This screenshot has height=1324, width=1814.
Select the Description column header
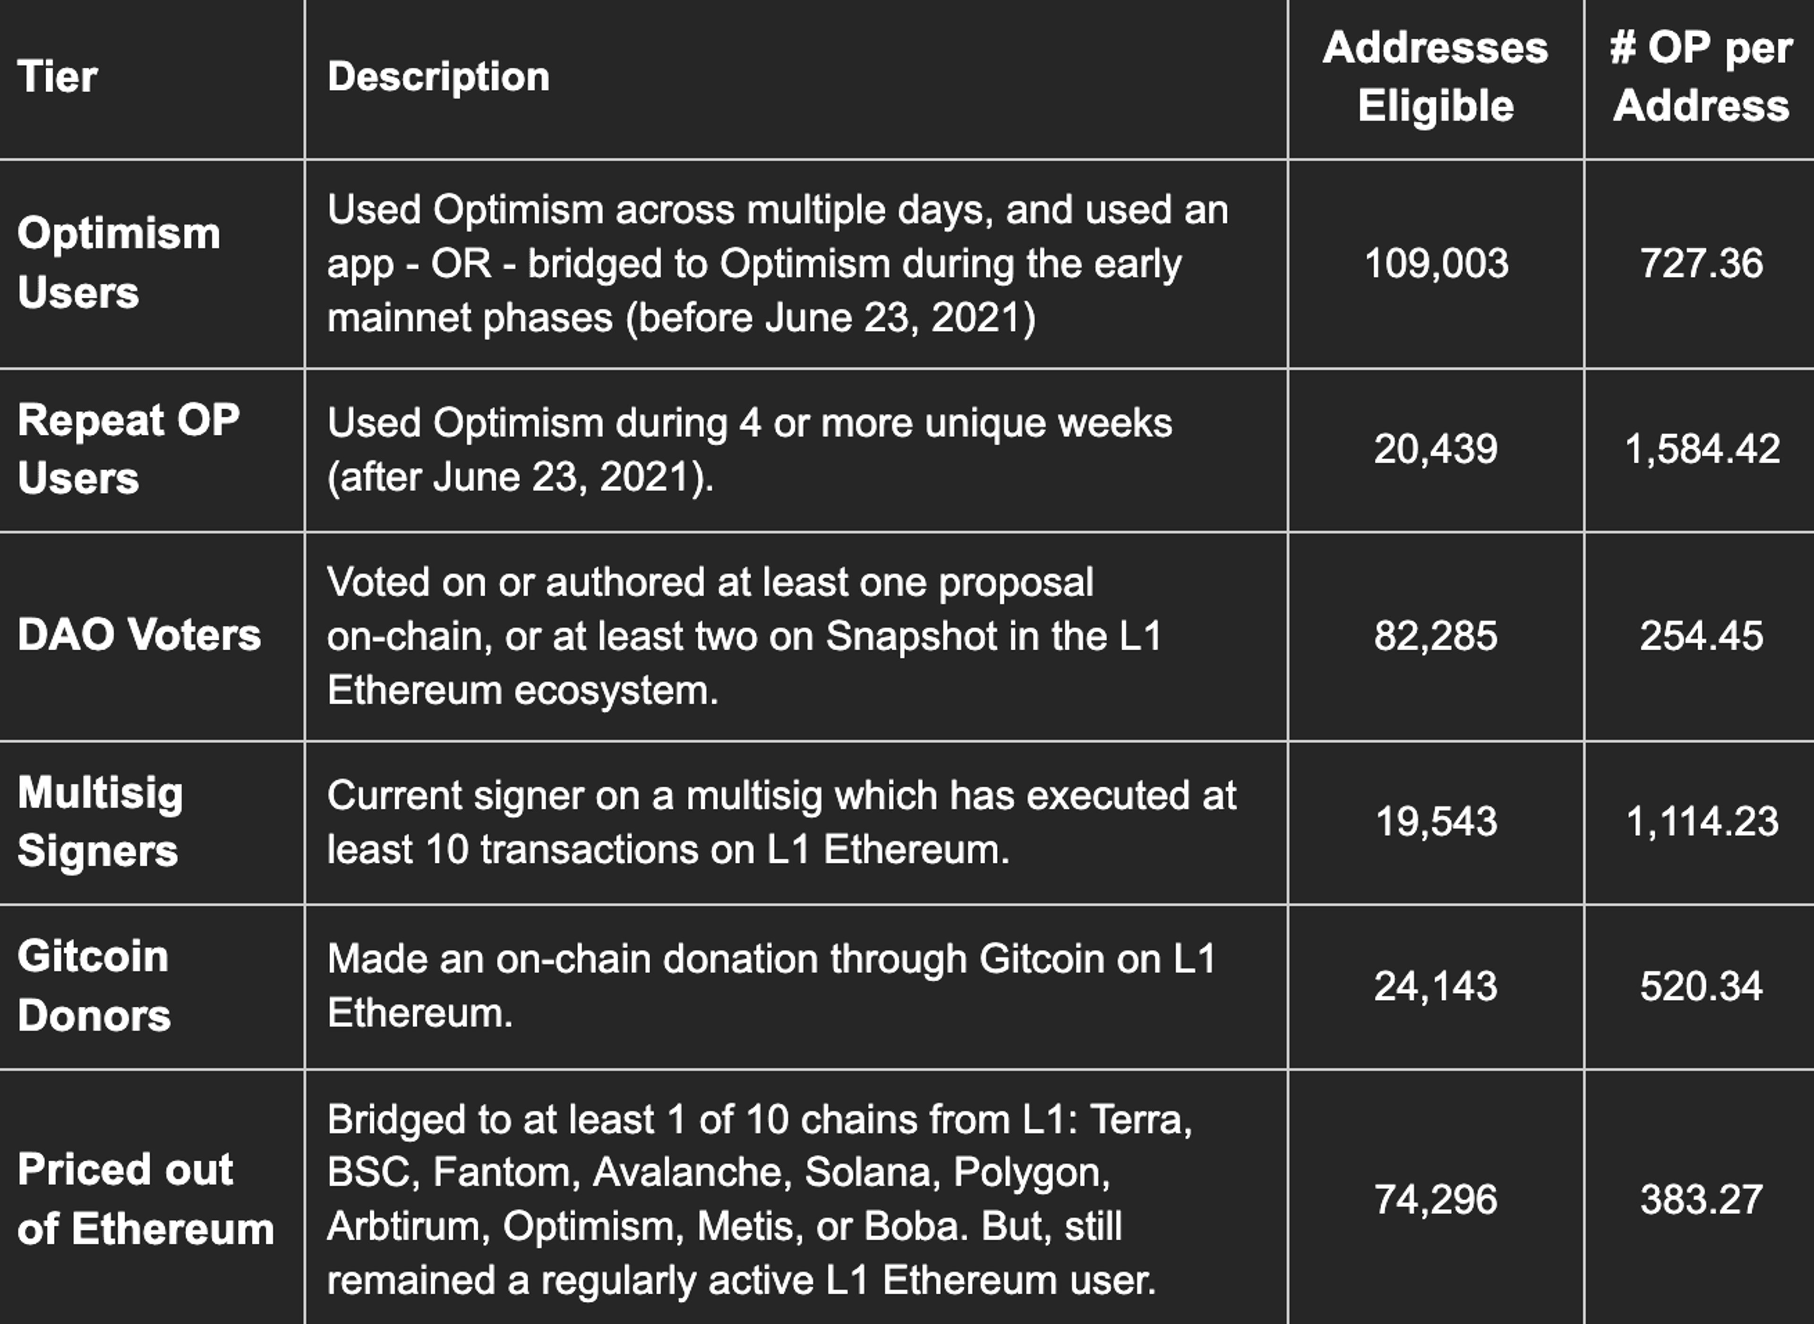coord(438,77)
